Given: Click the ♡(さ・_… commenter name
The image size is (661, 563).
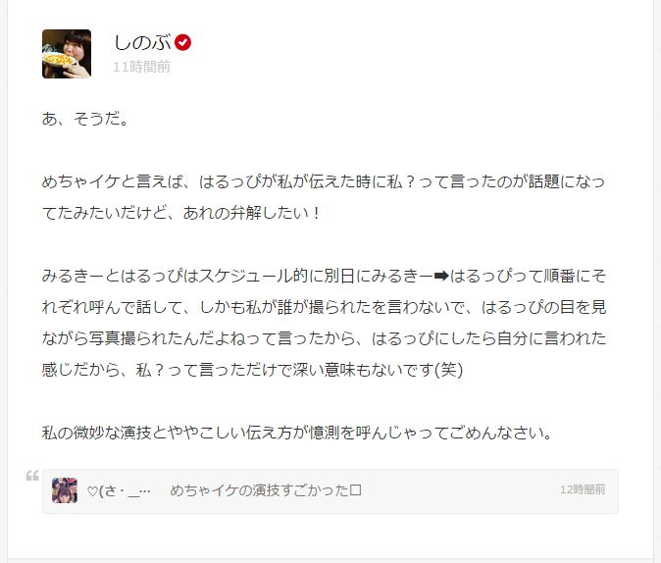Looking at the screenshot, I should point(119,490).
